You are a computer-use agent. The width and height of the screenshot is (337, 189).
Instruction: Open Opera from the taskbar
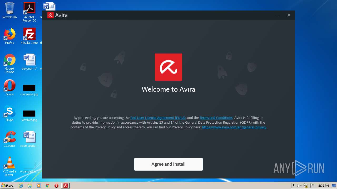[56, 186]
